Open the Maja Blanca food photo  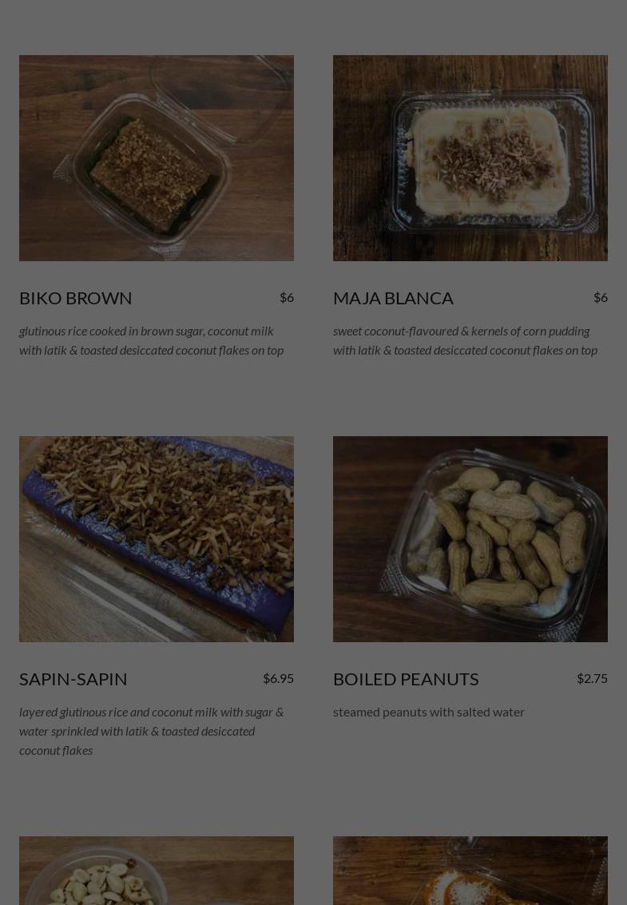coord(470,158)
